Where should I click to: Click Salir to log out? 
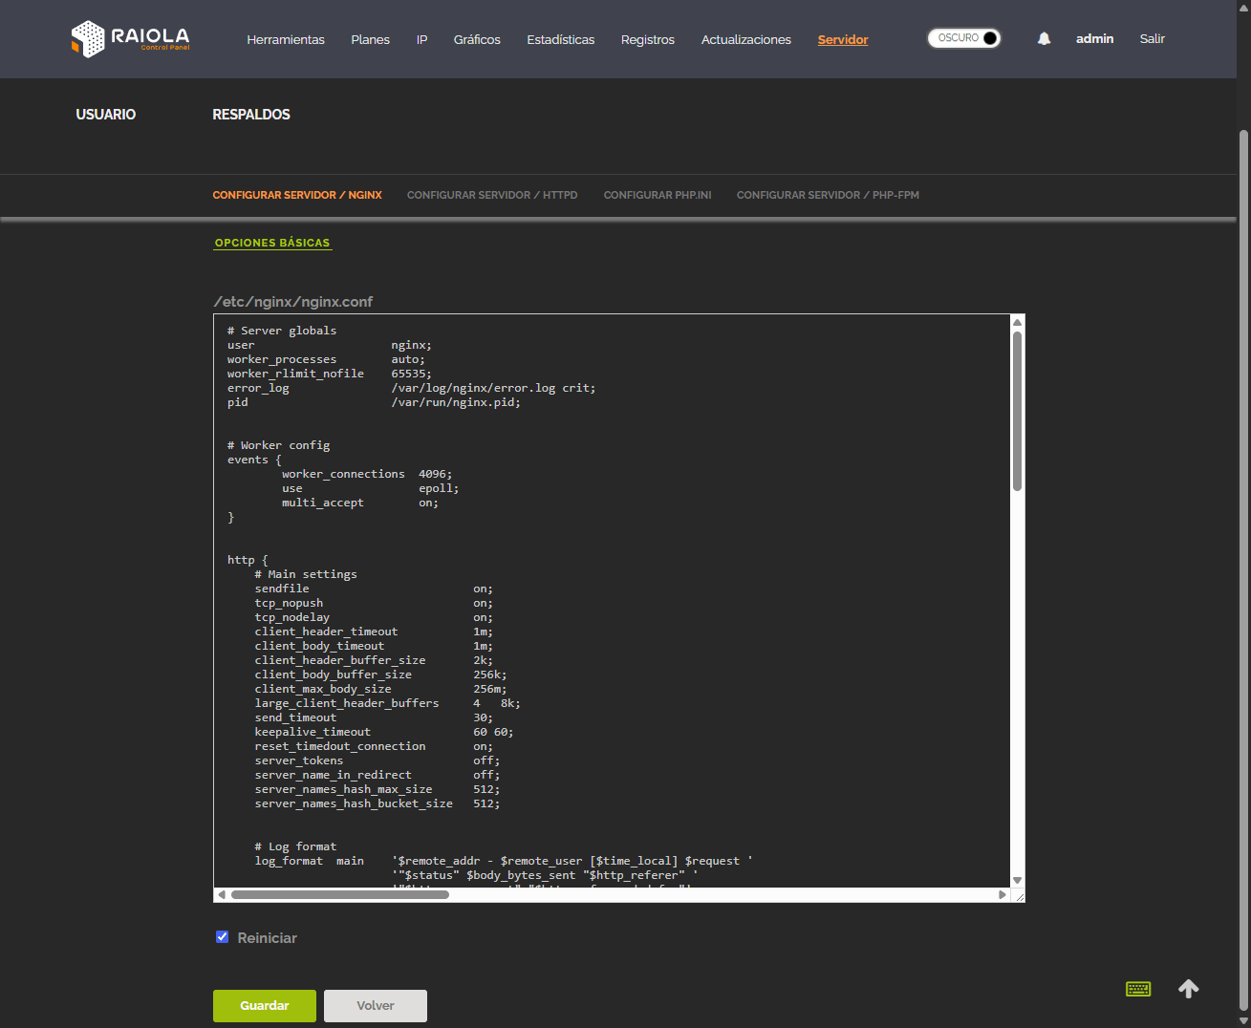(x=1153, y=38)
